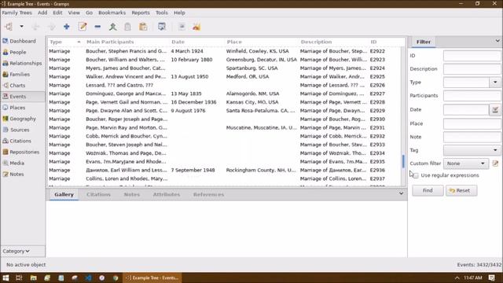Viewport: 503px width, 283px height.
Task: Open the Clipboard toolbar icon
Action: tap(127, 27)
